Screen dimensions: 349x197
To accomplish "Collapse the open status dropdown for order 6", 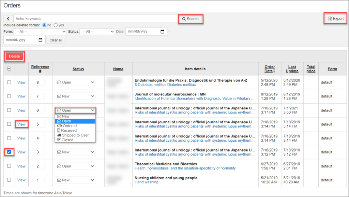I will coord(75,110).
